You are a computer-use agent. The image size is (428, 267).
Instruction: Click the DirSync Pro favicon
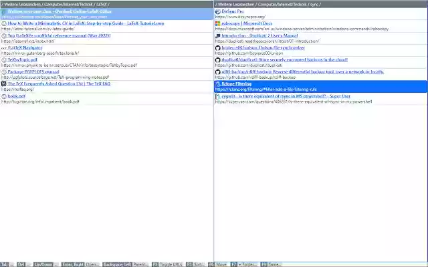218,11
